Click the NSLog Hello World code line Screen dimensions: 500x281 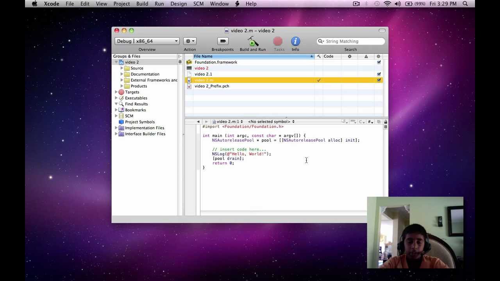pyautogui.click(x=241, y=154)
